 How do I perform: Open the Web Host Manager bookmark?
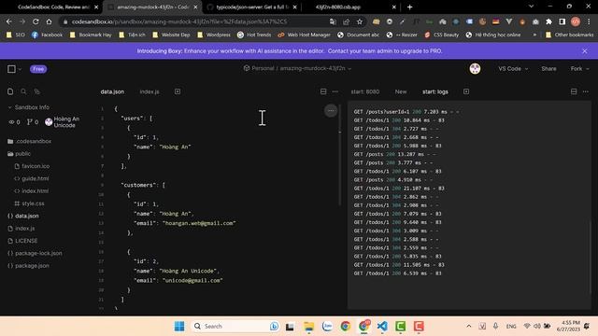pos(304,35)
